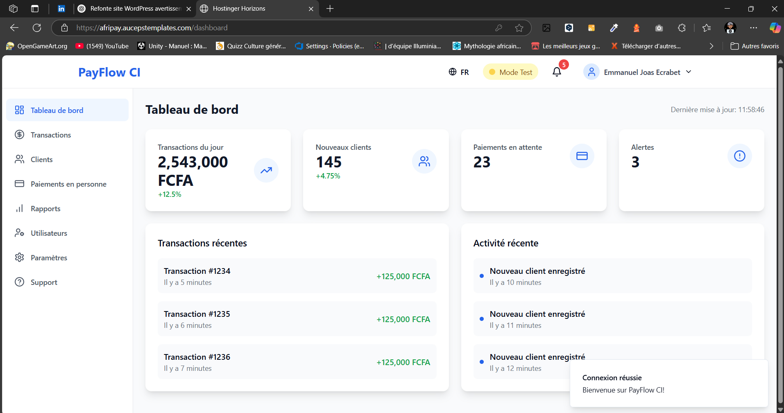Click the PayFlow CI logo
Screen dimensions: 784x413
click(x=109, y=72)
